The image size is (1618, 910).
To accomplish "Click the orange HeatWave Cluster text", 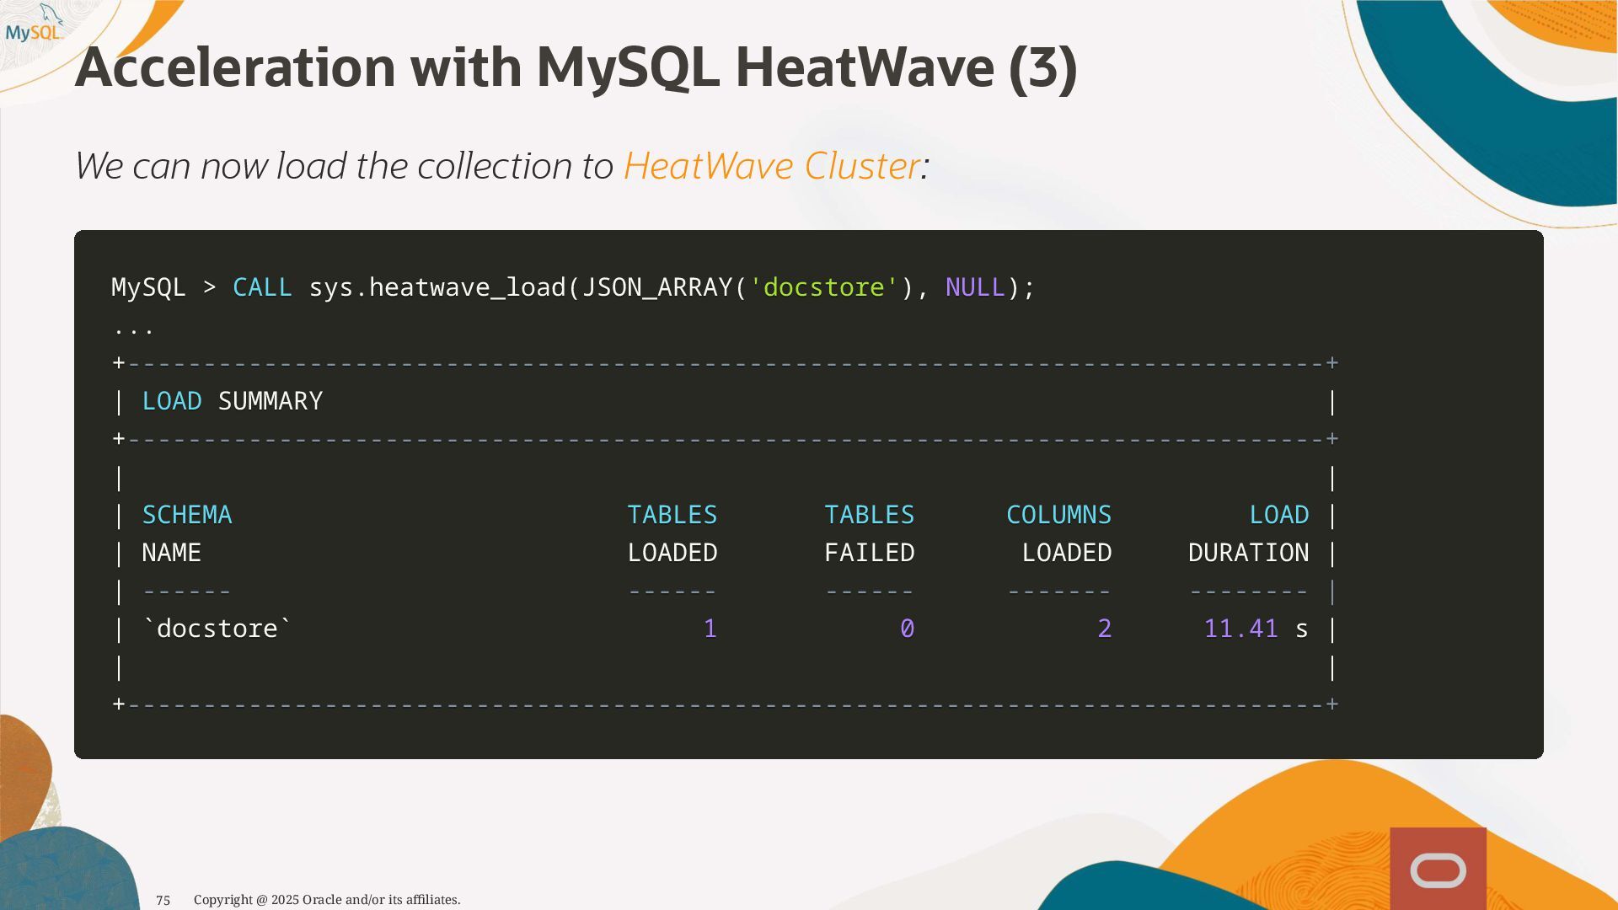I will [771, 166].
